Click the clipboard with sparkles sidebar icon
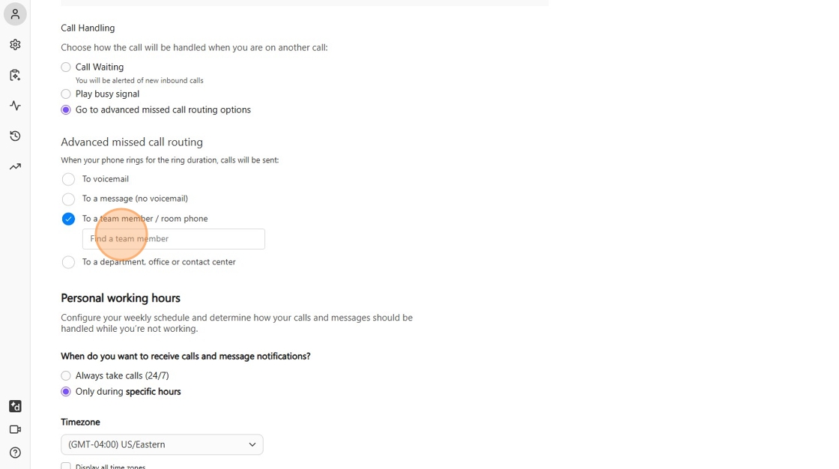This screenshot has height=469, width=839. coord(15,75)
